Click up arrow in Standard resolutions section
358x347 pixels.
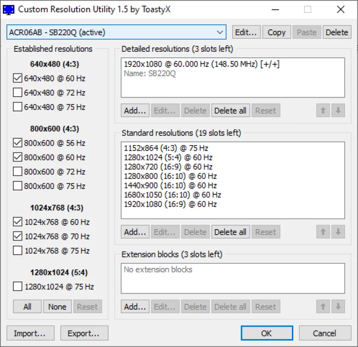(x=323, y=232)
